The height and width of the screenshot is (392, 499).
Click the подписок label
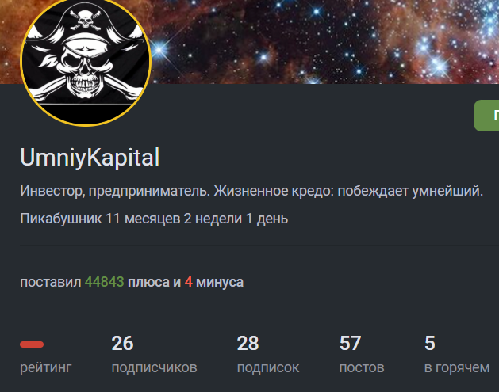(268, 368)
